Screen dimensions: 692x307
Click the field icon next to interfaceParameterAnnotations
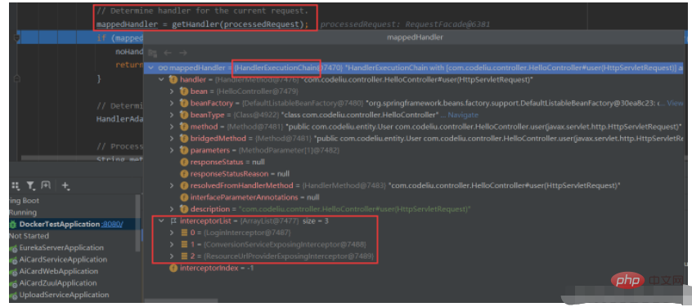pos(184,198)
